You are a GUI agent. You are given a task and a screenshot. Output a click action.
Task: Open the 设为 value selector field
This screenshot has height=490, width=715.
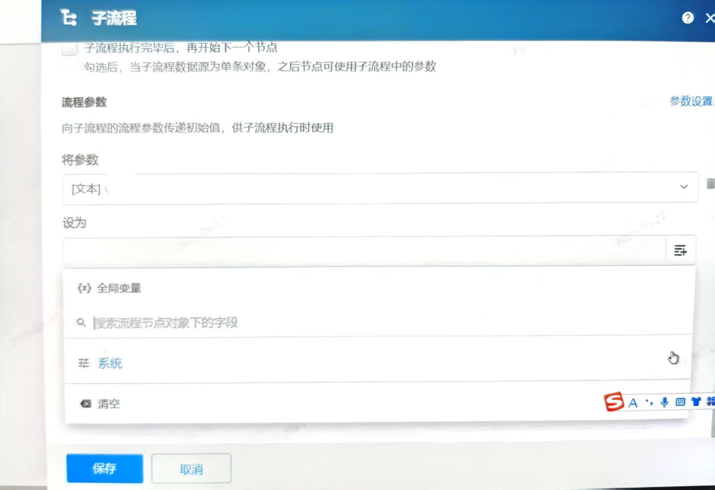click(x=344, y=251)
